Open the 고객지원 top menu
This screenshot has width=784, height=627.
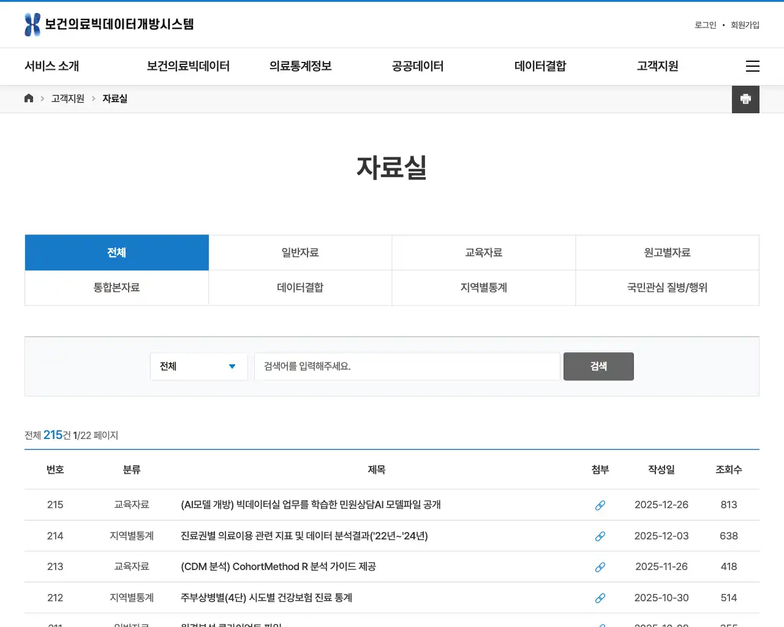click(658, 66)
